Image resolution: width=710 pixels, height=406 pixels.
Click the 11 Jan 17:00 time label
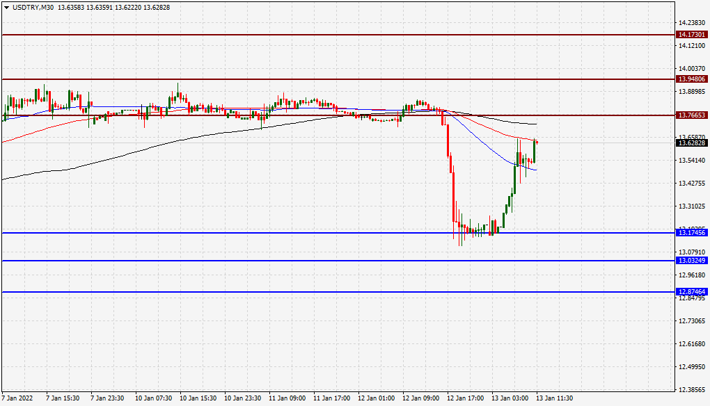tap(331, 398)
